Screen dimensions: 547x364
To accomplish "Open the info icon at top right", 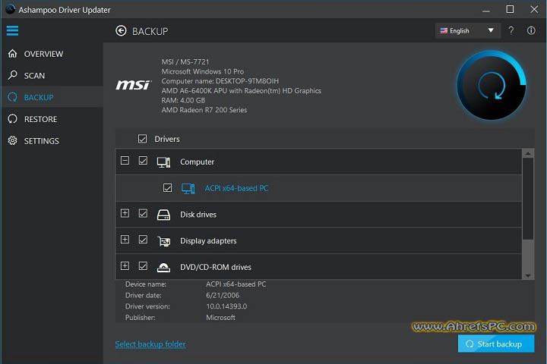I will (531, 30).
